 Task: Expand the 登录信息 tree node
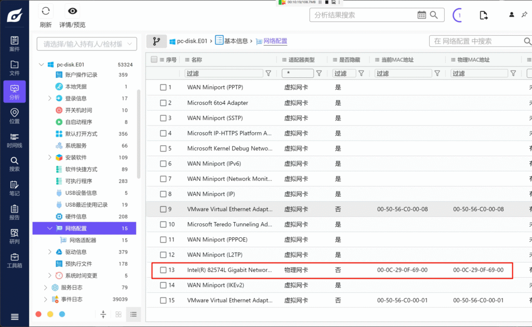pos(49,98)
